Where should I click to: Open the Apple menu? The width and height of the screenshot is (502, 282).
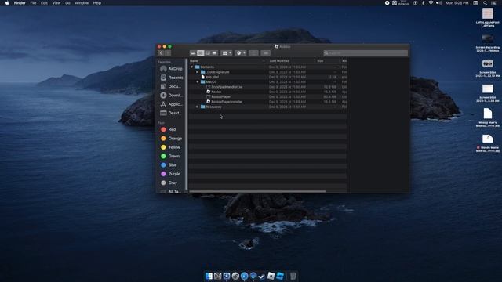[x=7, y=3]
